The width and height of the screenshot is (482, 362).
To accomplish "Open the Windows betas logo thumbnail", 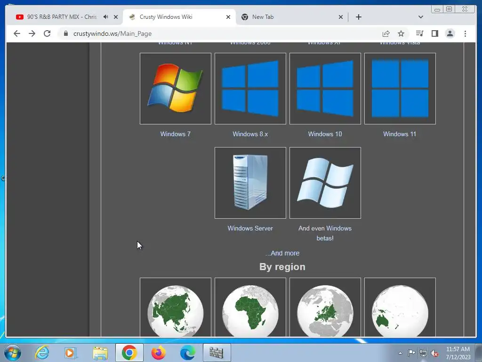I will (x=325, y=183).
